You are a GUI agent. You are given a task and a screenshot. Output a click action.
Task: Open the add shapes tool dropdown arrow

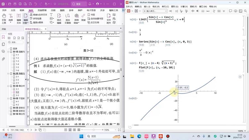click(x=53, y=22)
